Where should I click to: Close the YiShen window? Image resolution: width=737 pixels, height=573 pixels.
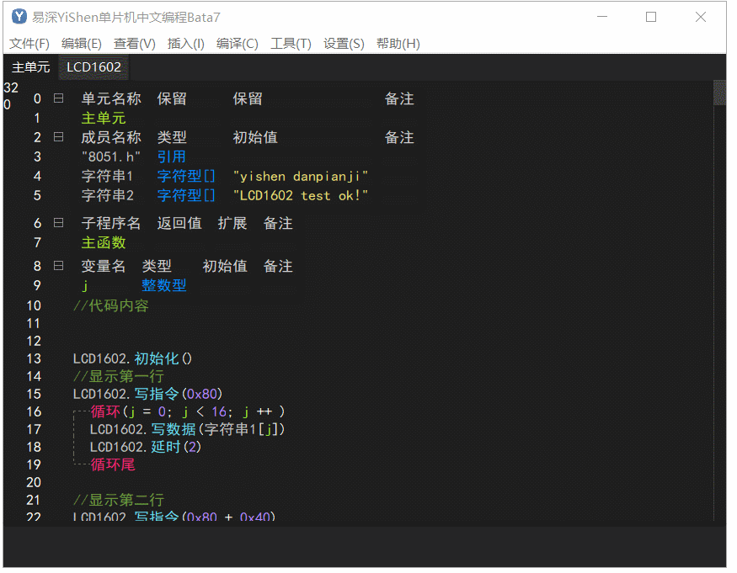pos(700,17)
